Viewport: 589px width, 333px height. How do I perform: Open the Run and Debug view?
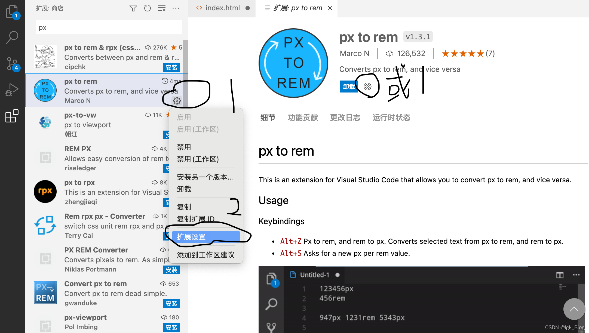(x=12, y=90)
